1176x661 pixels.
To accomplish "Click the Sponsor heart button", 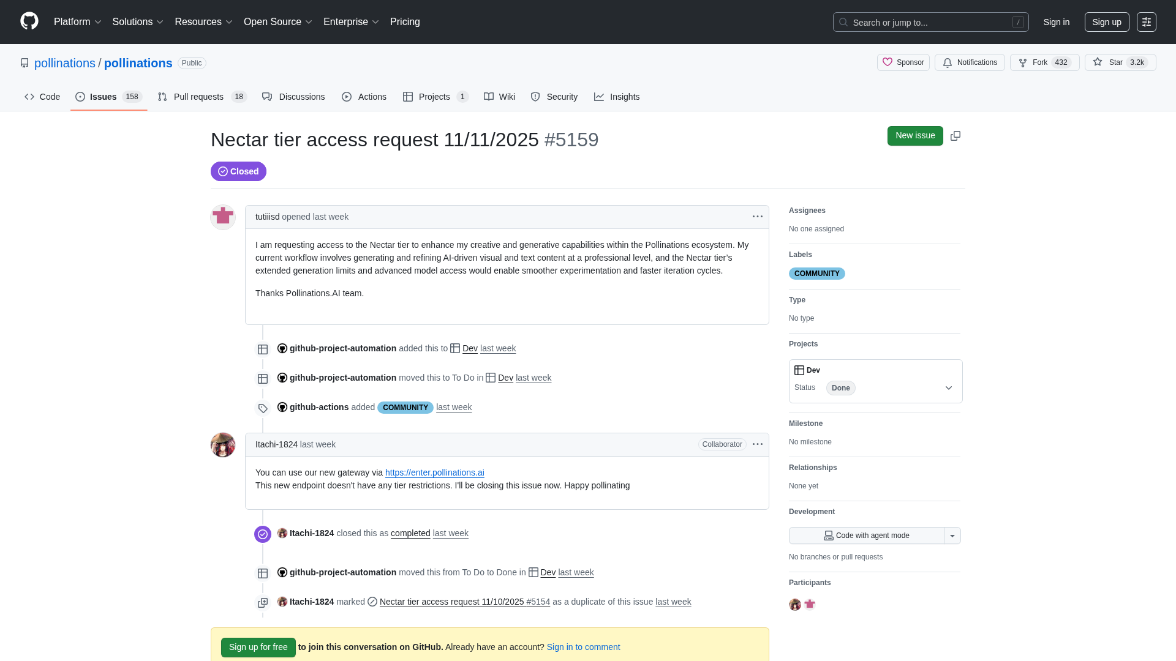I will [x=903, y=62].
